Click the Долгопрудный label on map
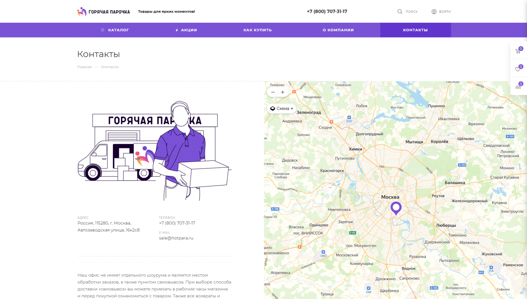This screenshot has width=527, height=299. 369,134
